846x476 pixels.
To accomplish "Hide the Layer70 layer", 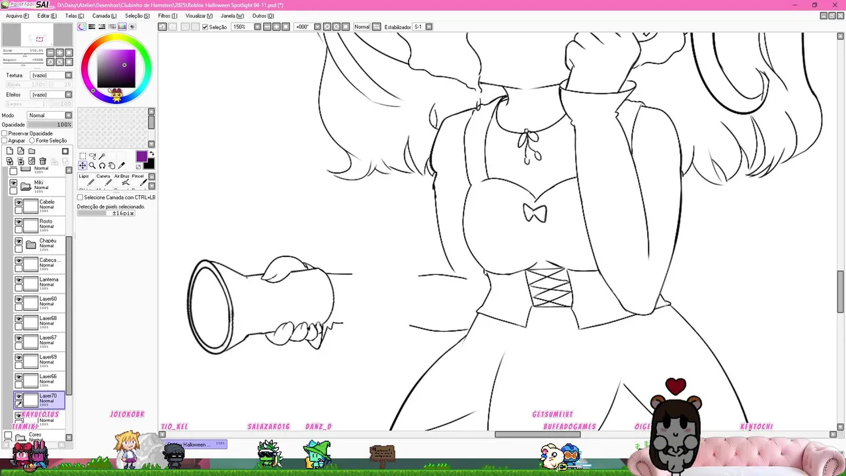I will 19,397.
